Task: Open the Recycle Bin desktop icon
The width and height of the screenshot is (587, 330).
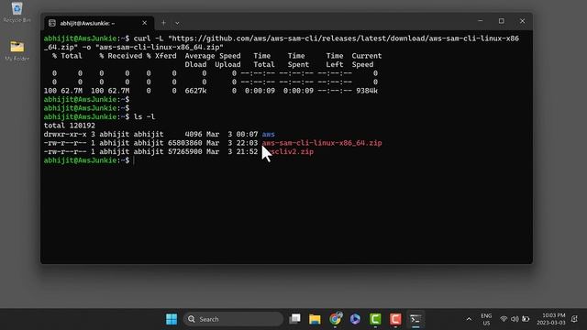Action: [17, 12]
